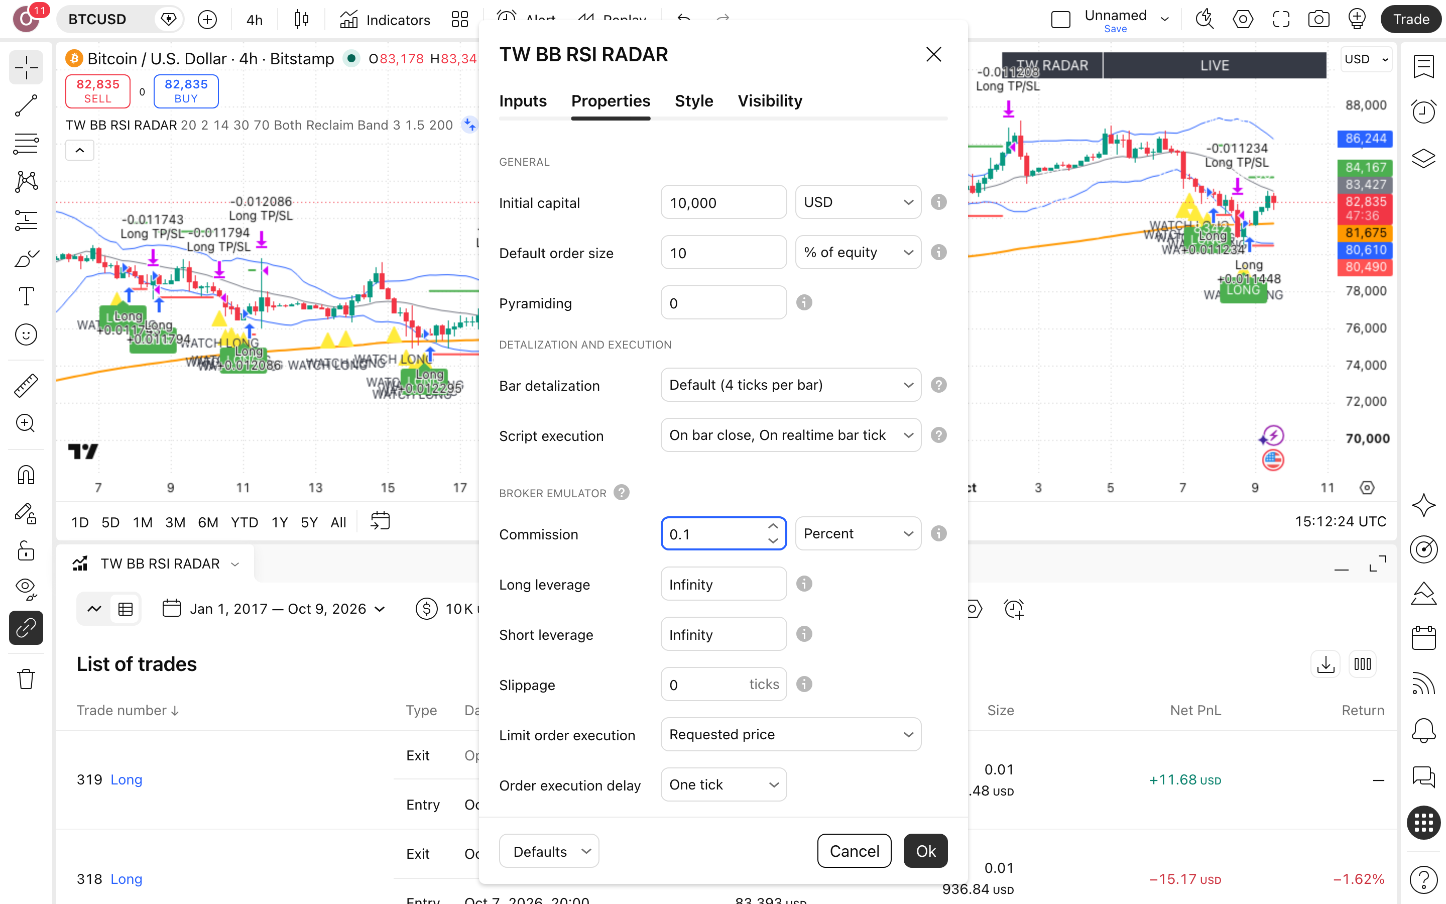Open the Limit order execution dropdown
This screenshot has height=904, width=1446.
(790, 734)
